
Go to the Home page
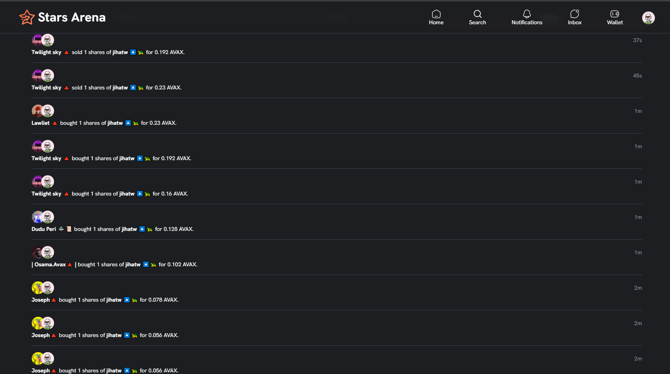pos(436,17)
